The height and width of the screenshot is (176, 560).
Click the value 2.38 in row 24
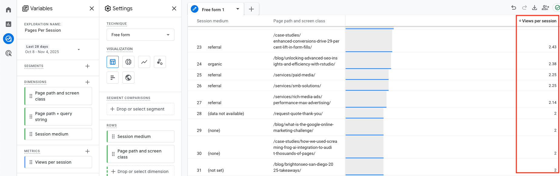552,64
